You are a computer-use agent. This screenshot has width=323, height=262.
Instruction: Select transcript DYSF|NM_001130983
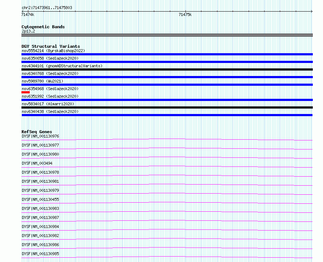coord(40,208)
